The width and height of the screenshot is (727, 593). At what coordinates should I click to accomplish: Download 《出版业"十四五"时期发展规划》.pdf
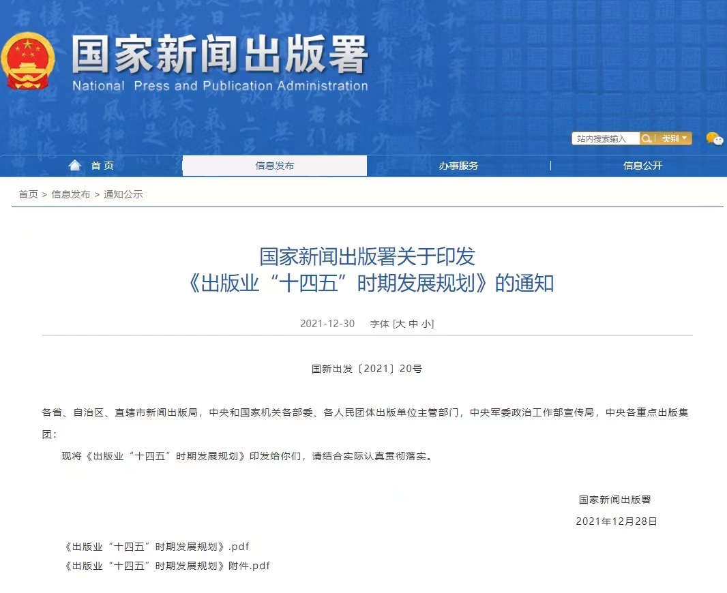point(156,547)
